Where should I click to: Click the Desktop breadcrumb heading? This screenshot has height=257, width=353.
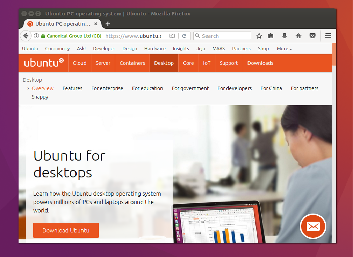point(33,80)
